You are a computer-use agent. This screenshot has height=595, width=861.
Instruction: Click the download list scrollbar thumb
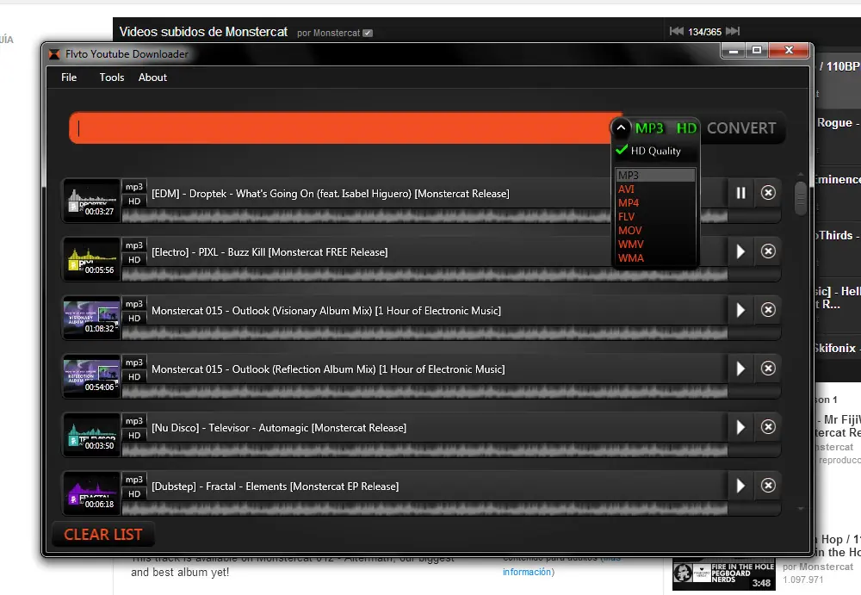[801, 198]
